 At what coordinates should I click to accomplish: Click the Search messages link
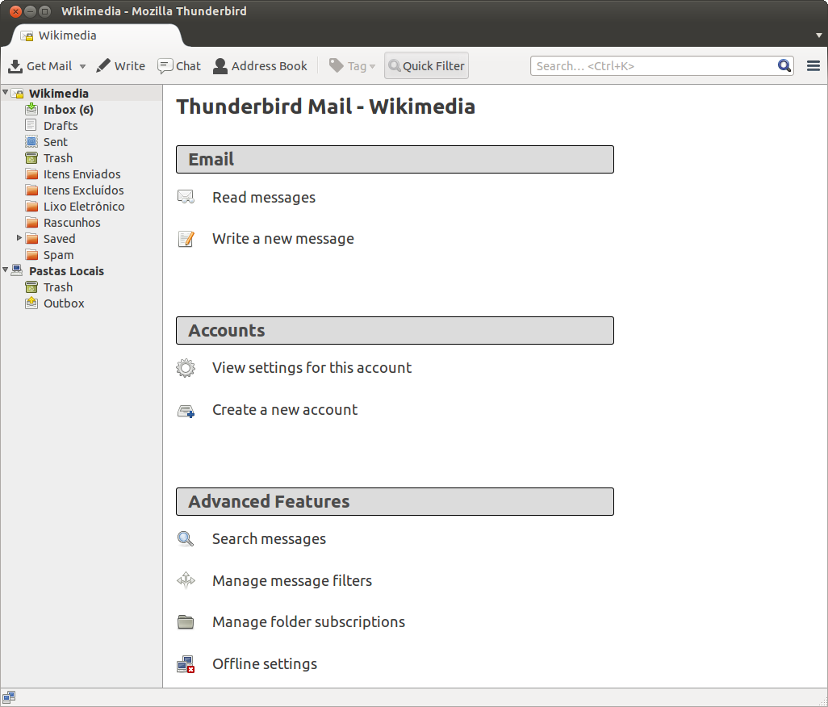pos(269,539)
